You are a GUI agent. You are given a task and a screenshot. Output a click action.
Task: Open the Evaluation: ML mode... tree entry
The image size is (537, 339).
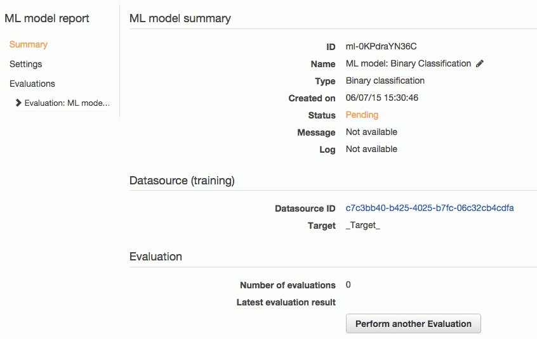pos(67,103)
